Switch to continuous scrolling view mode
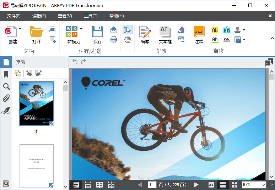This screenshot has width=275, height=190. 88,185
